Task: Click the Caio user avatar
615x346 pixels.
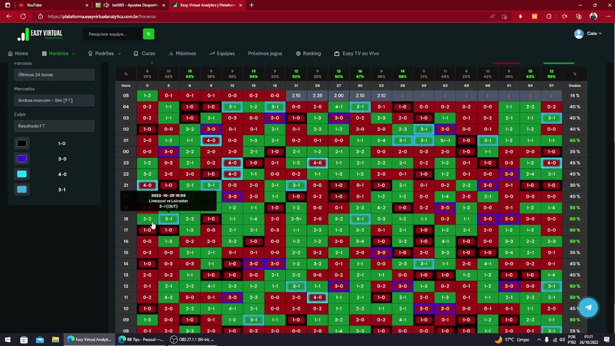Action: [x=578, y=34]
